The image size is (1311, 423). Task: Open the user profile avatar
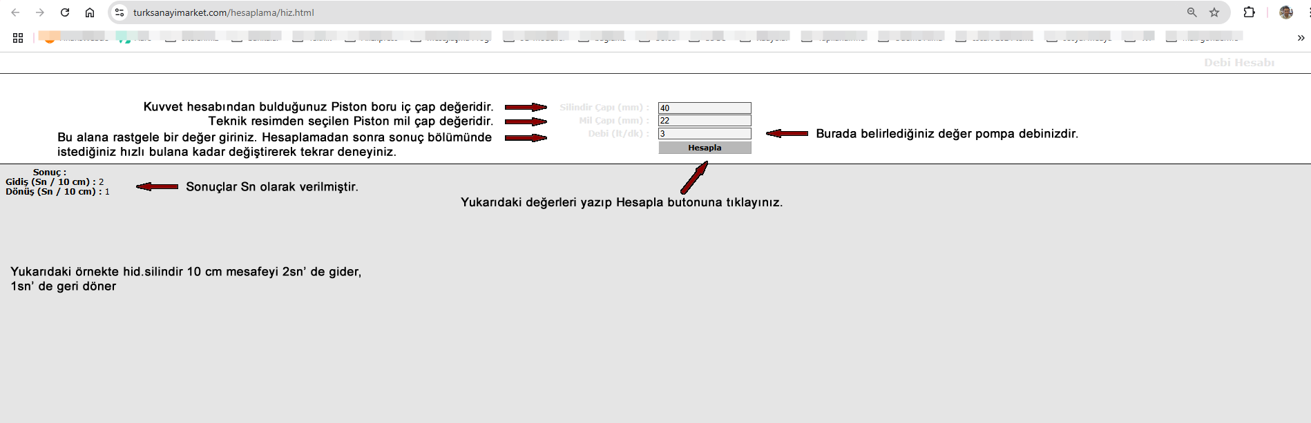(x=1285, y=12)
